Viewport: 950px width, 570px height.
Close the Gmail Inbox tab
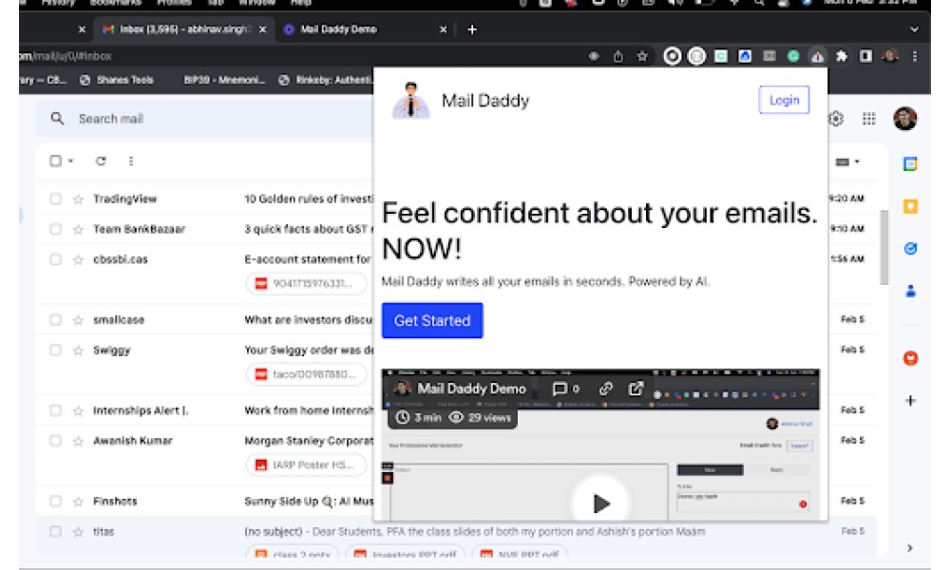coord(262,29)
